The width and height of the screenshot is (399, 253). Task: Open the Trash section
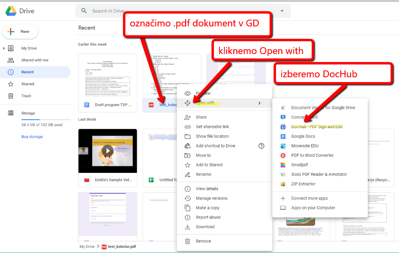tap(26, 96)
